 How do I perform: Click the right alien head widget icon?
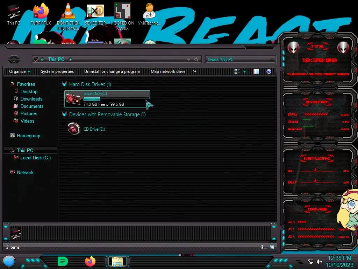click(343, 48)
